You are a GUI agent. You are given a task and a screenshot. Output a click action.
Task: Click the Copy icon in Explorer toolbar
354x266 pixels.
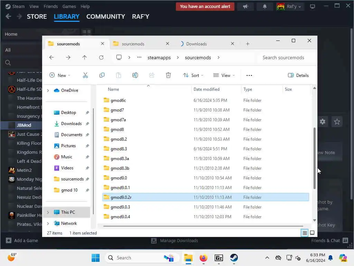point(102,75)
